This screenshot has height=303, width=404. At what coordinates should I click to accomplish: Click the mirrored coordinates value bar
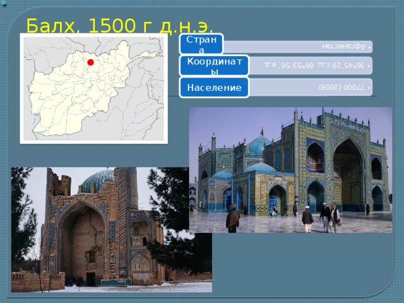click(311, 66)
